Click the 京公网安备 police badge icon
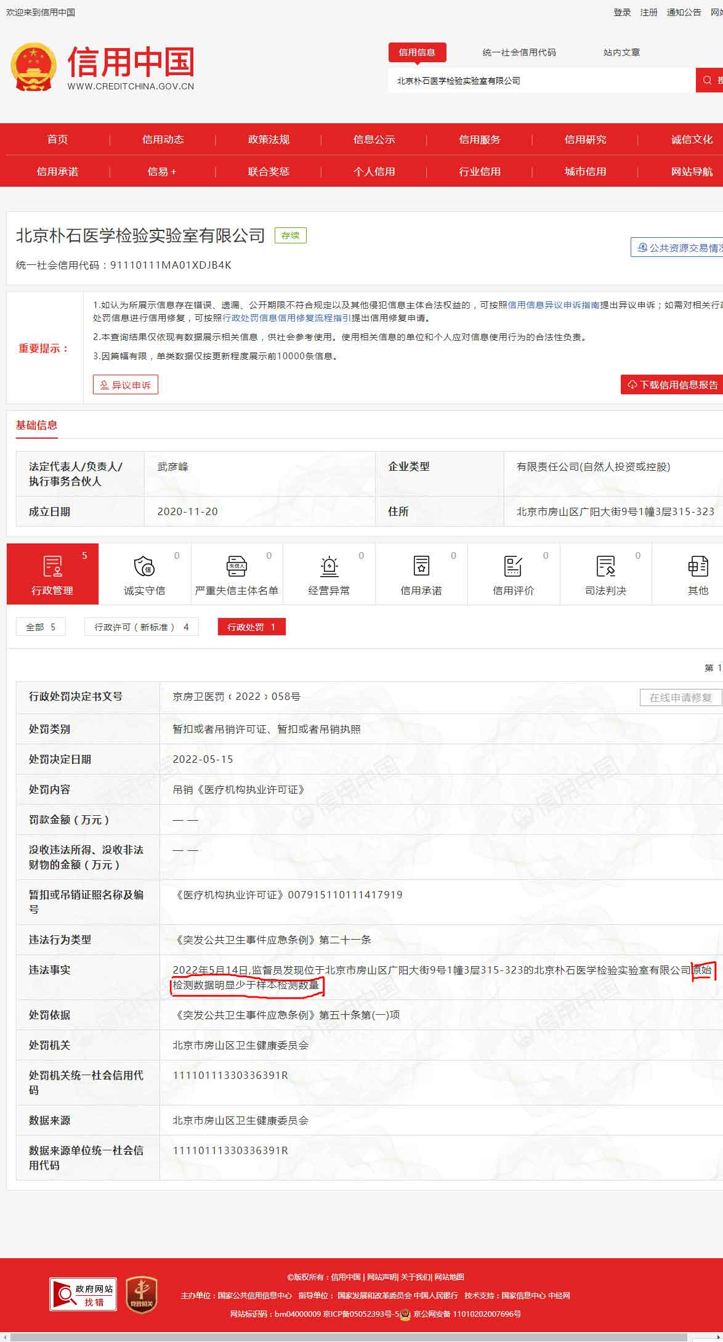The width and height of the screenshot is (723, 1342). click(405, 1314)
